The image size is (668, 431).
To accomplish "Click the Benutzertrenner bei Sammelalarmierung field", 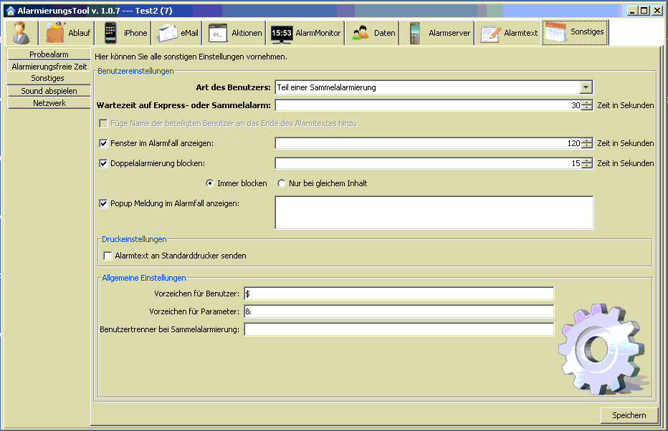I will point(399,329).
